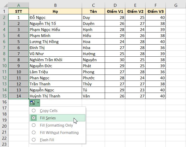Click the row 16 header
186x147 pixels.
pyautogui.click(x=4, y=102)
